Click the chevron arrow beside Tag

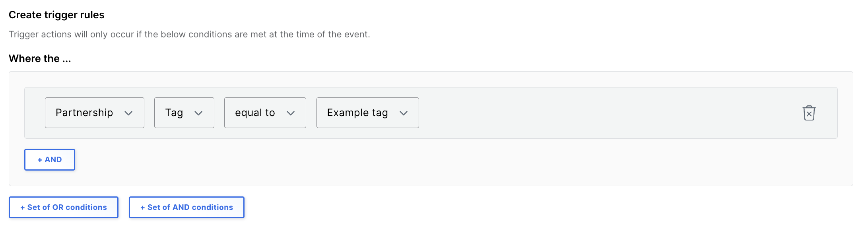198,113
